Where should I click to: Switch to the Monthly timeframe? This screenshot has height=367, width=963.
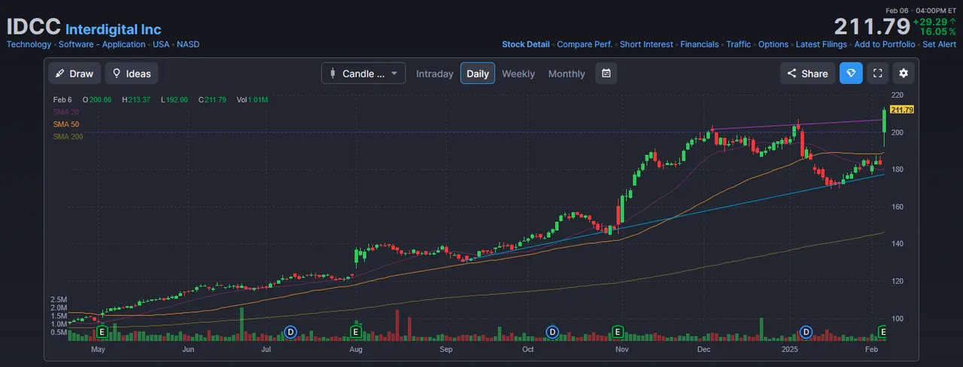[567, 74]
